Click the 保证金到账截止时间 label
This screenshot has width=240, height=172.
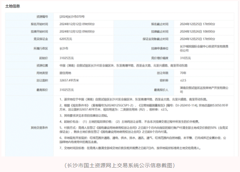click(158, 38)
